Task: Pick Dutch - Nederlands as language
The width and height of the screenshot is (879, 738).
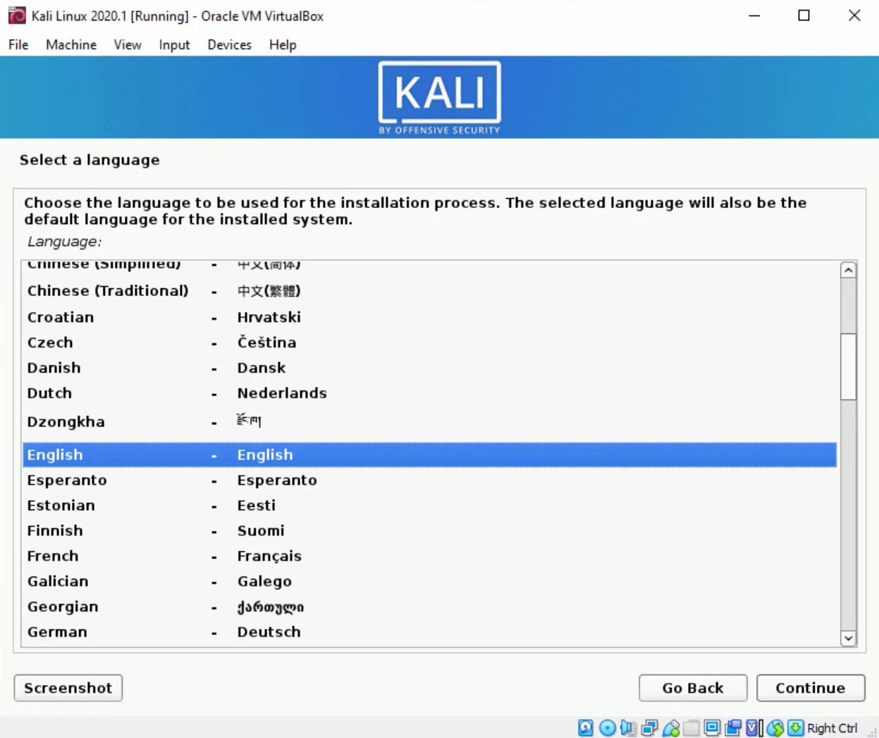Action: tap(429, 393)
